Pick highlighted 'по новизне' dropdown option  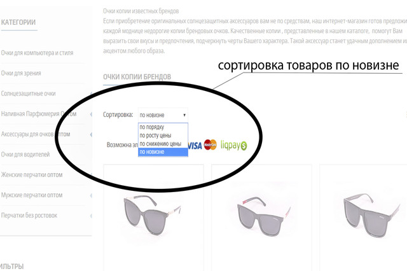pos(163,152)
